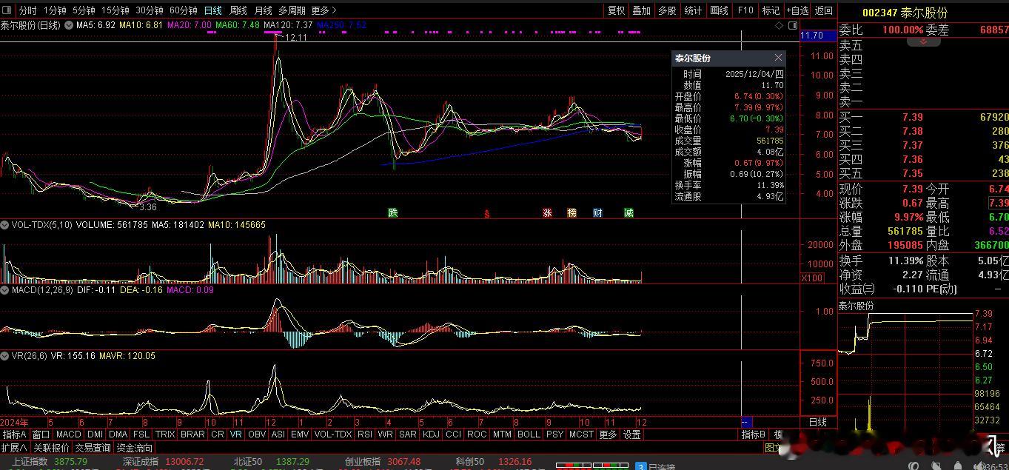Click the 多股 multi-stock toolbar button
The width and height of the screenshot is (1009, 470).
click(668, 10)
